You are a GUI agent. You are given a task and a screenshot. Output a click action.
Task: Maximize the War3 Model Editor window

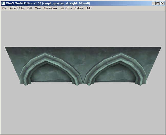(158, 3)
